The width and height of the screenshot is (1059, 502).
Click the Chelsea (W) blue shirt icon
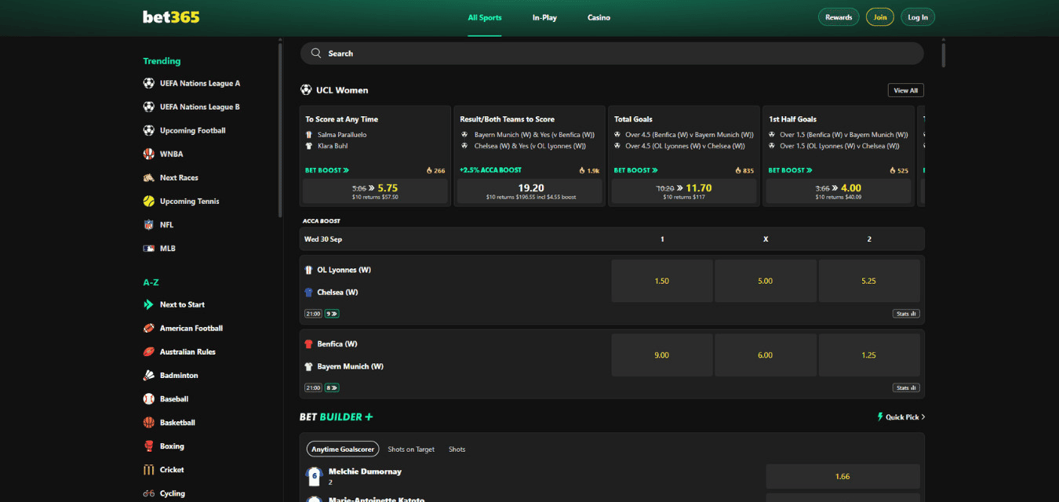click(x=308, y=293)
